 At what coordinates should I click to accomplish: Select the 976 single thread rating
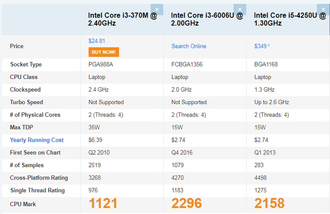pyautogui.click(x=93, y=190)
